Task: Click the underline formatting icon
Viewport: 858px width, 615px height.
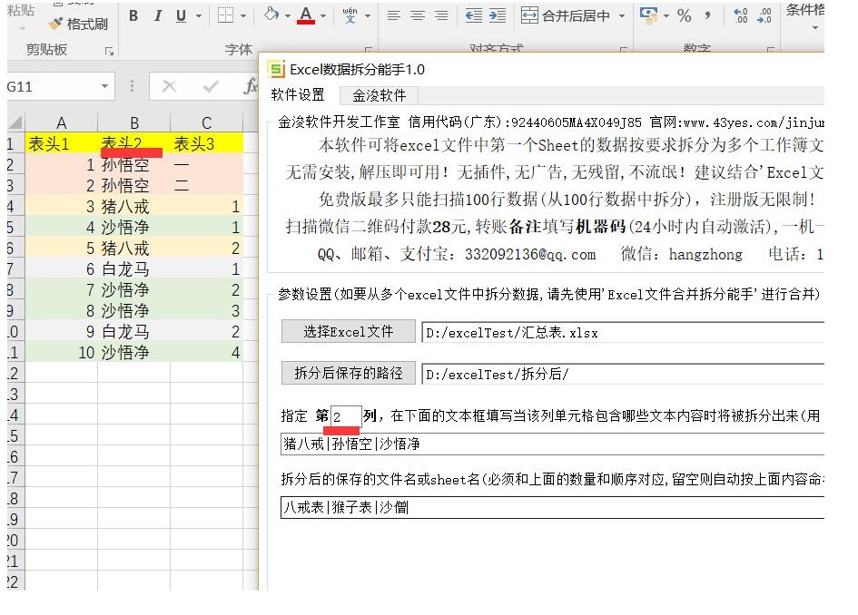Action: (x=181, y=16)
